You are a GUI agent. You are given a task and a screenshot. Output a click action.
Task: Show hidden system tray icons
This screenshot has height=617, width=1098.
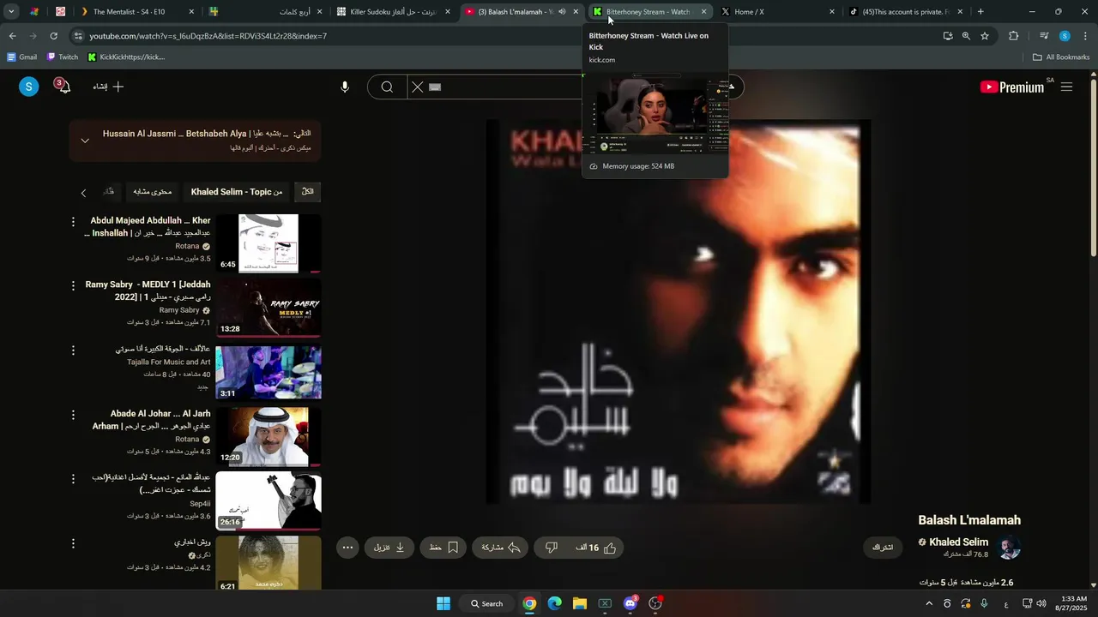pyautogui.click(x=929, y=603)
